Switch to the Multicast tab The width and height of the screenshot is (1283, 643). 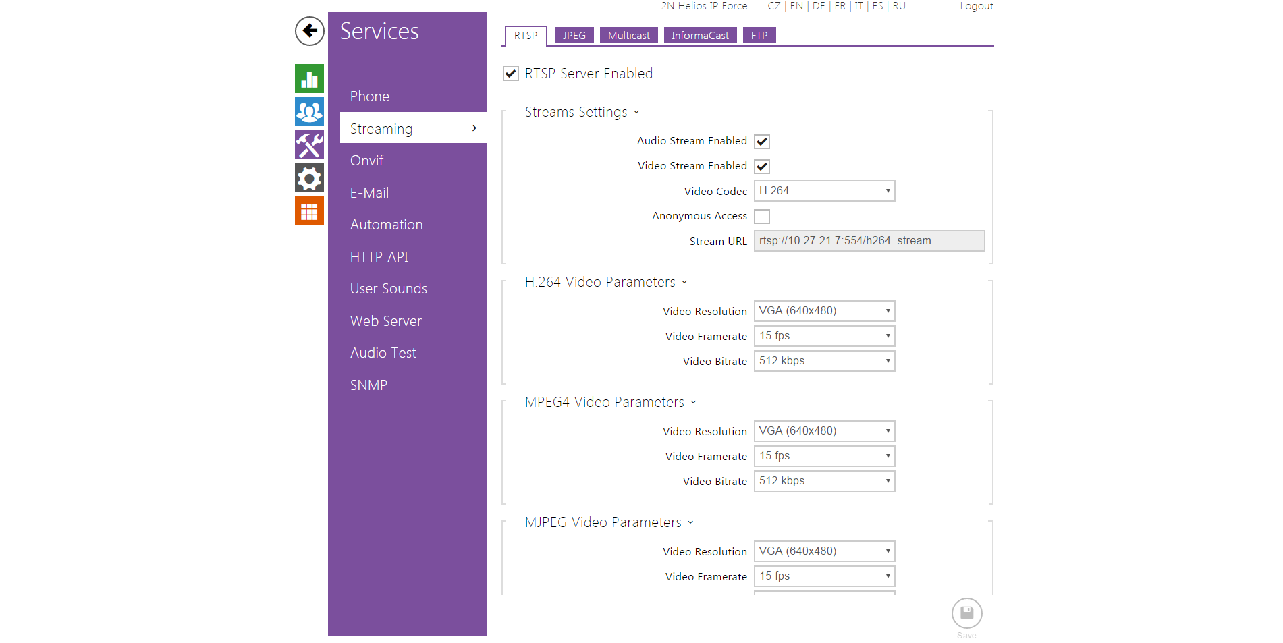click(628, 36)
